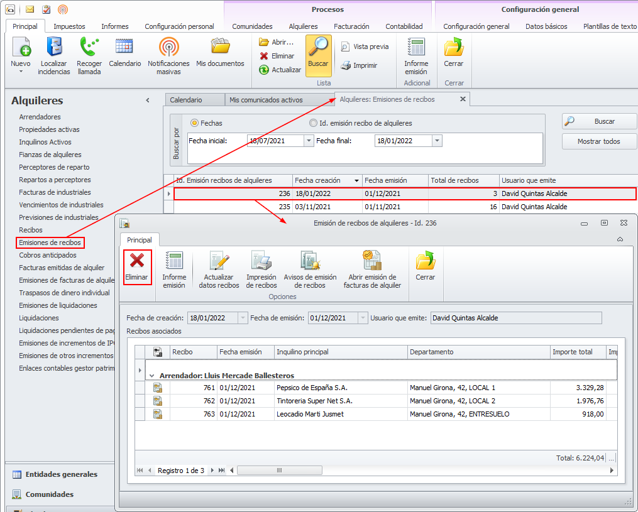Screen dimensions: 638x512
Task: Open Cobros anticipados in sidebar
Action: pos(48,256)
